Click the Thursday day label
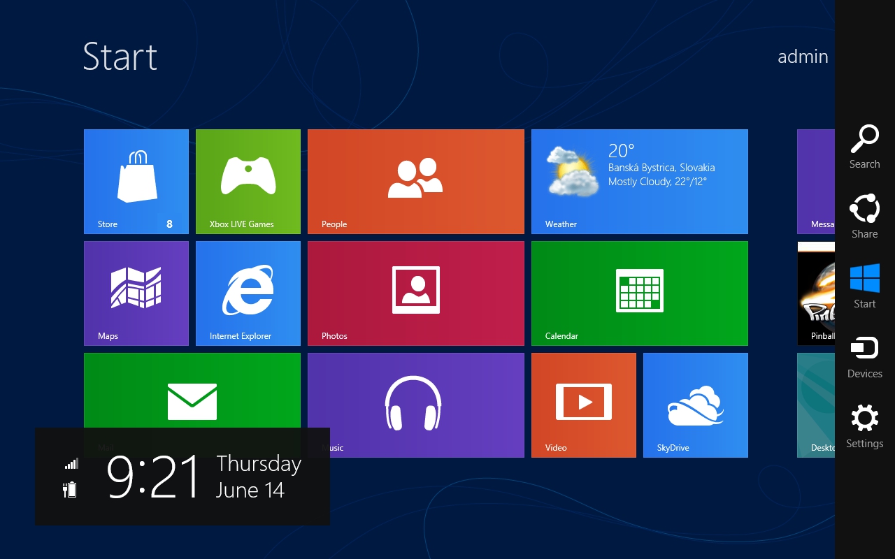This screenshot has height=559, width=895. point(259,464)
